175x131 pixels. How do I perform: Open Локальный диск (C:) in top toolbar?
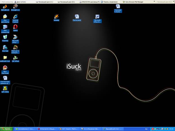tap(44, 2)
